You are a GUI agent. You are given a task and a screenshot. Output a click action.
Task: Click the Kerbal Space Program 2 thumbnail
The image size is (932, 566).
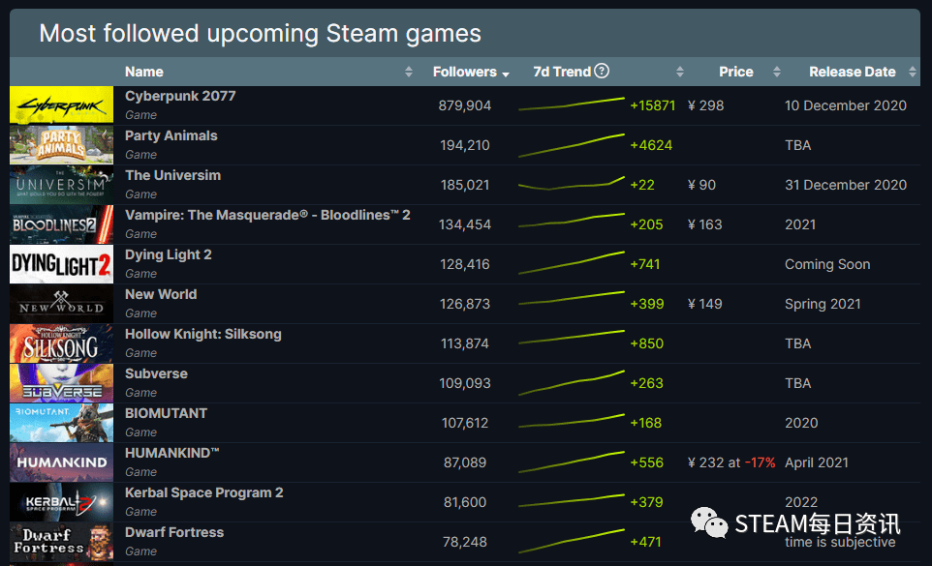(61, 502)
